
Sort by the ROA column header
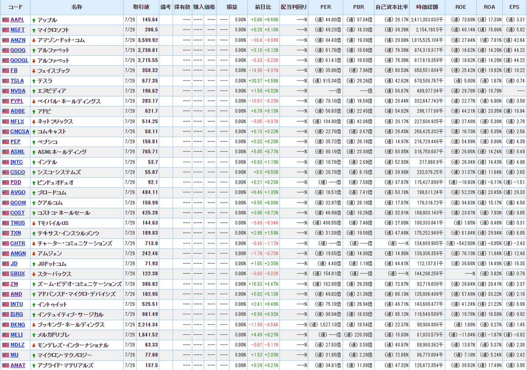pyautogui.click(x=489, y=7)
